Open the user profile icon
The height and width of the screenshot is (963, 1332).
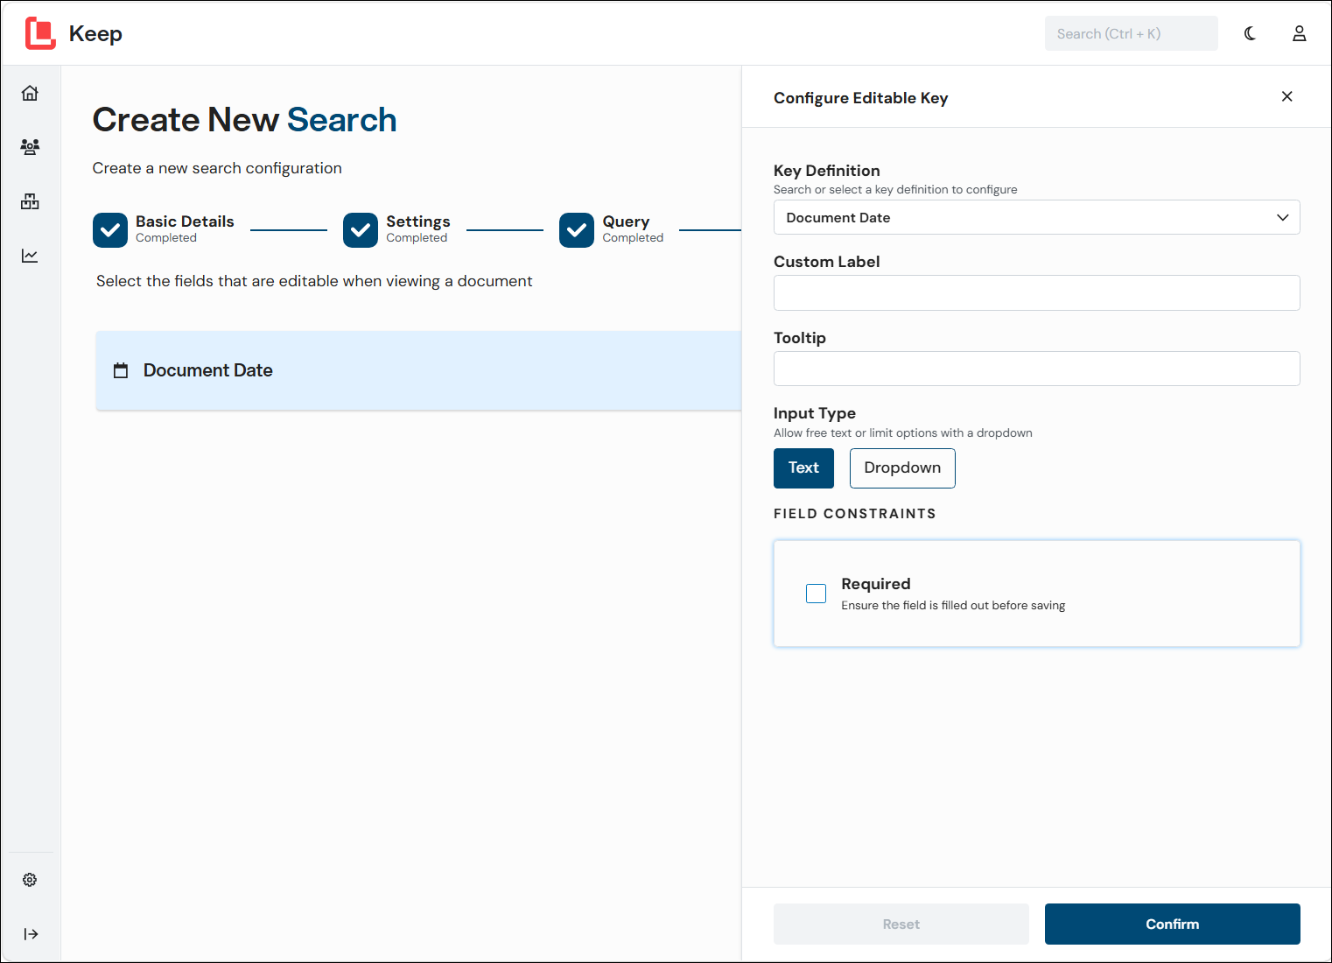1300,33
